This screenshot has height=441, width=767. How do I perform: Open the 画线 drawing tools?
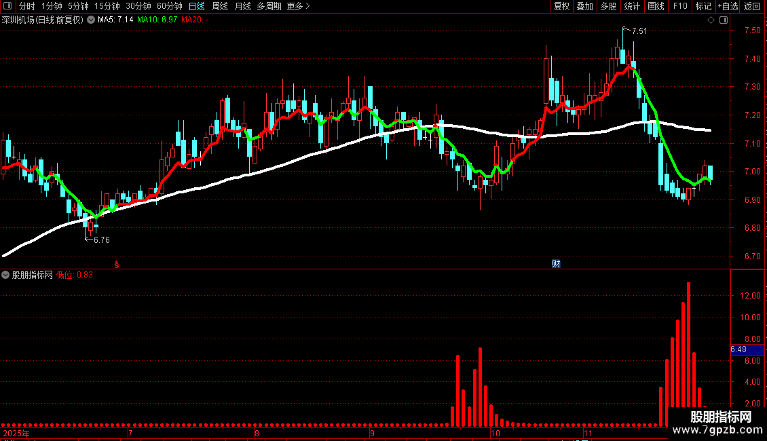point(656,6)
